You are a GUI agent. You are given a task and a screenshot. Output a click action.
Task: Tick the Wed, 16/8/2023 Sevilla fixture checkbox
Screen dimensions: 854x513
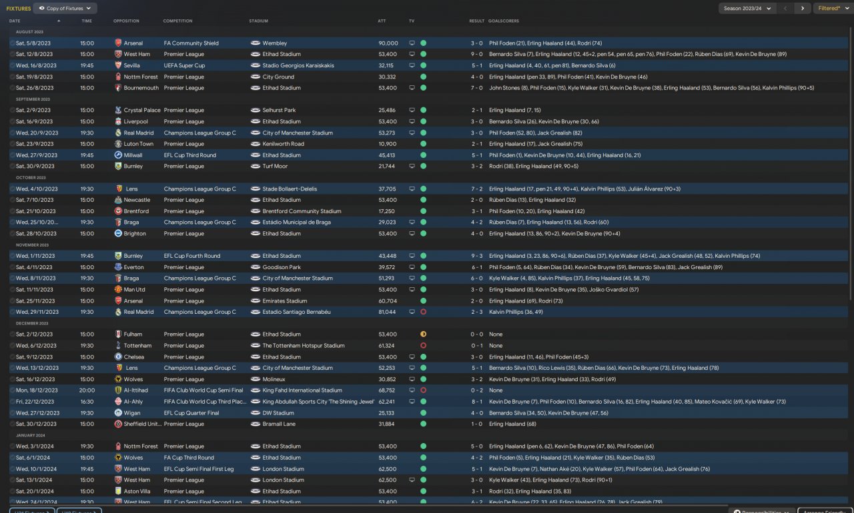pyautogui.click(x=12, y=65)
